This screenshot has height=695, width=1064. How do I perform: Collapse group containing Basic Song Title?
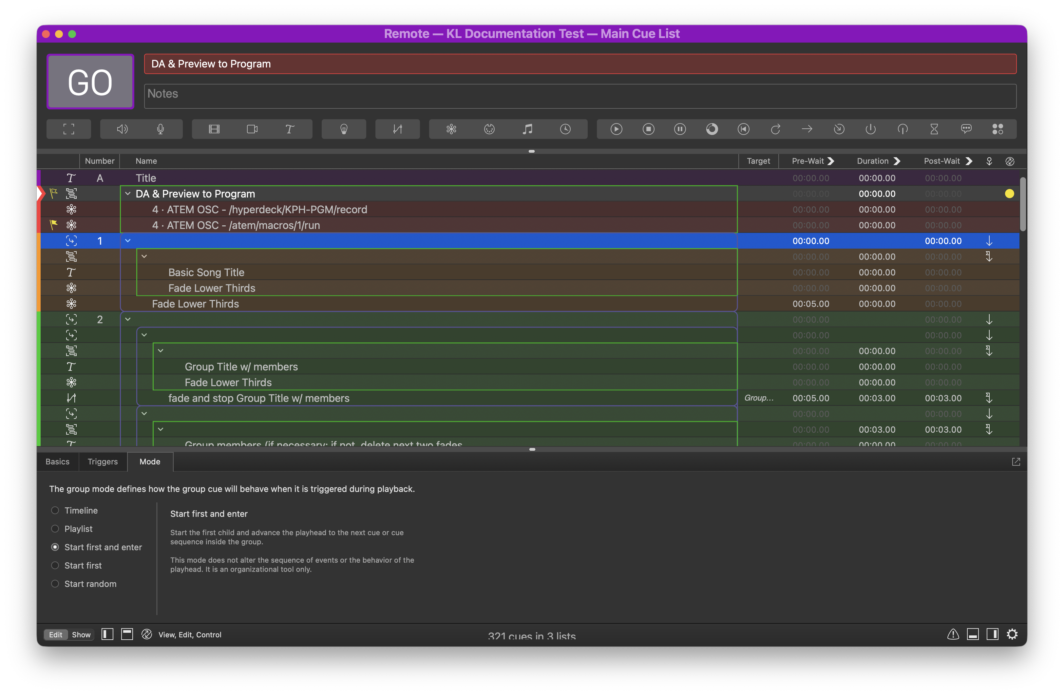(144, 256)
